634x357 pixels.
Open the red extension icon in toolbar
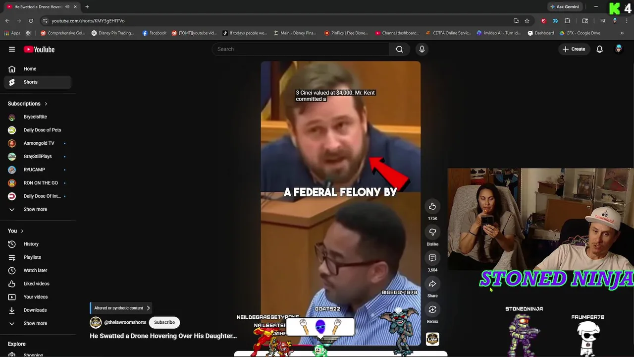(x=544, y=21)
